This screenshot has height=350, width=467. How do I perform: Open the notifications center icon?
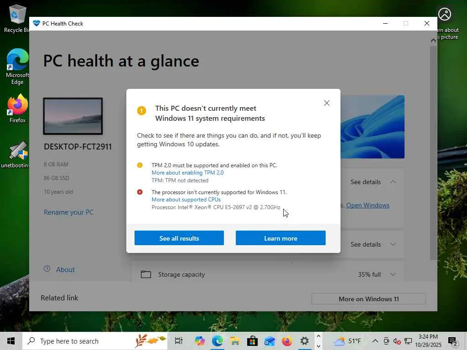pyautogui.click(x=453, y=341)
